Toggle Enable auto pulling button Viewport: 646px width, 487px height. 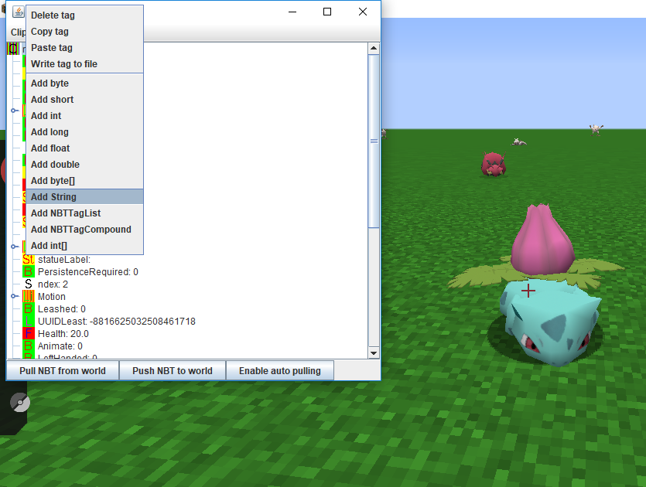(280, 371)
